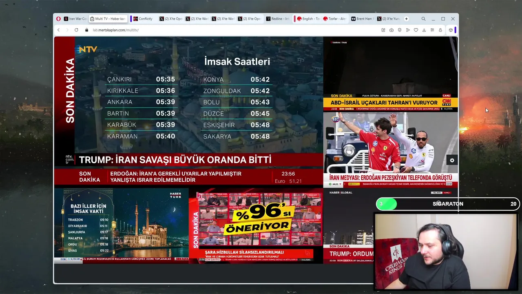Click the ÇANKIRI 05:35 imsak row
522x294 pixels.
point(141,79)
